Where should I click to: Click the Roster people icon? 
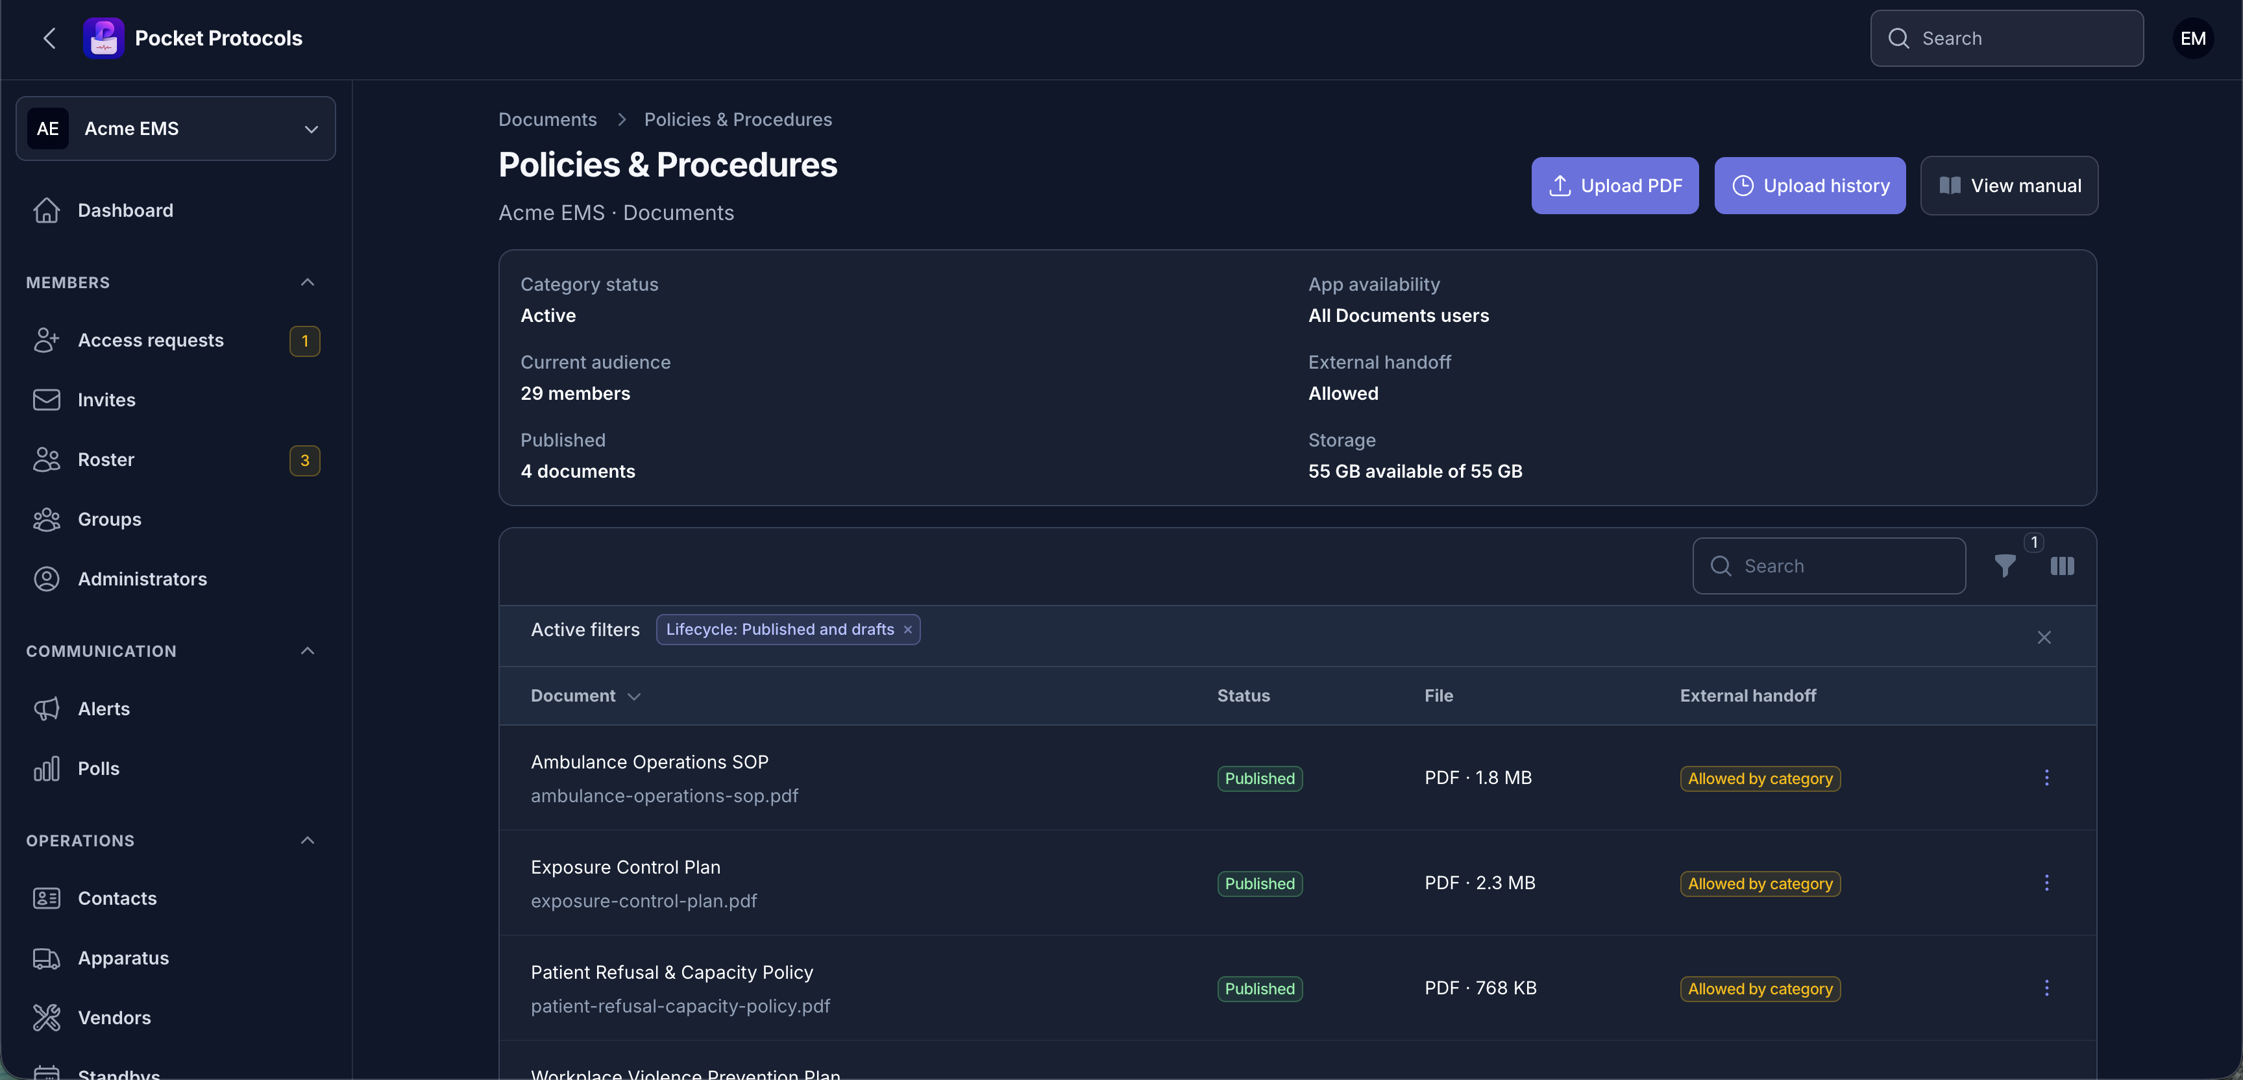[46, 460]
